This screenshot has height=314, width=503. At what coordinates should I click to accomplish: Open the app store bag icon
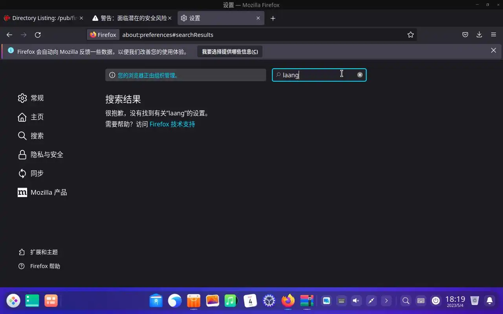click(194, 301)
